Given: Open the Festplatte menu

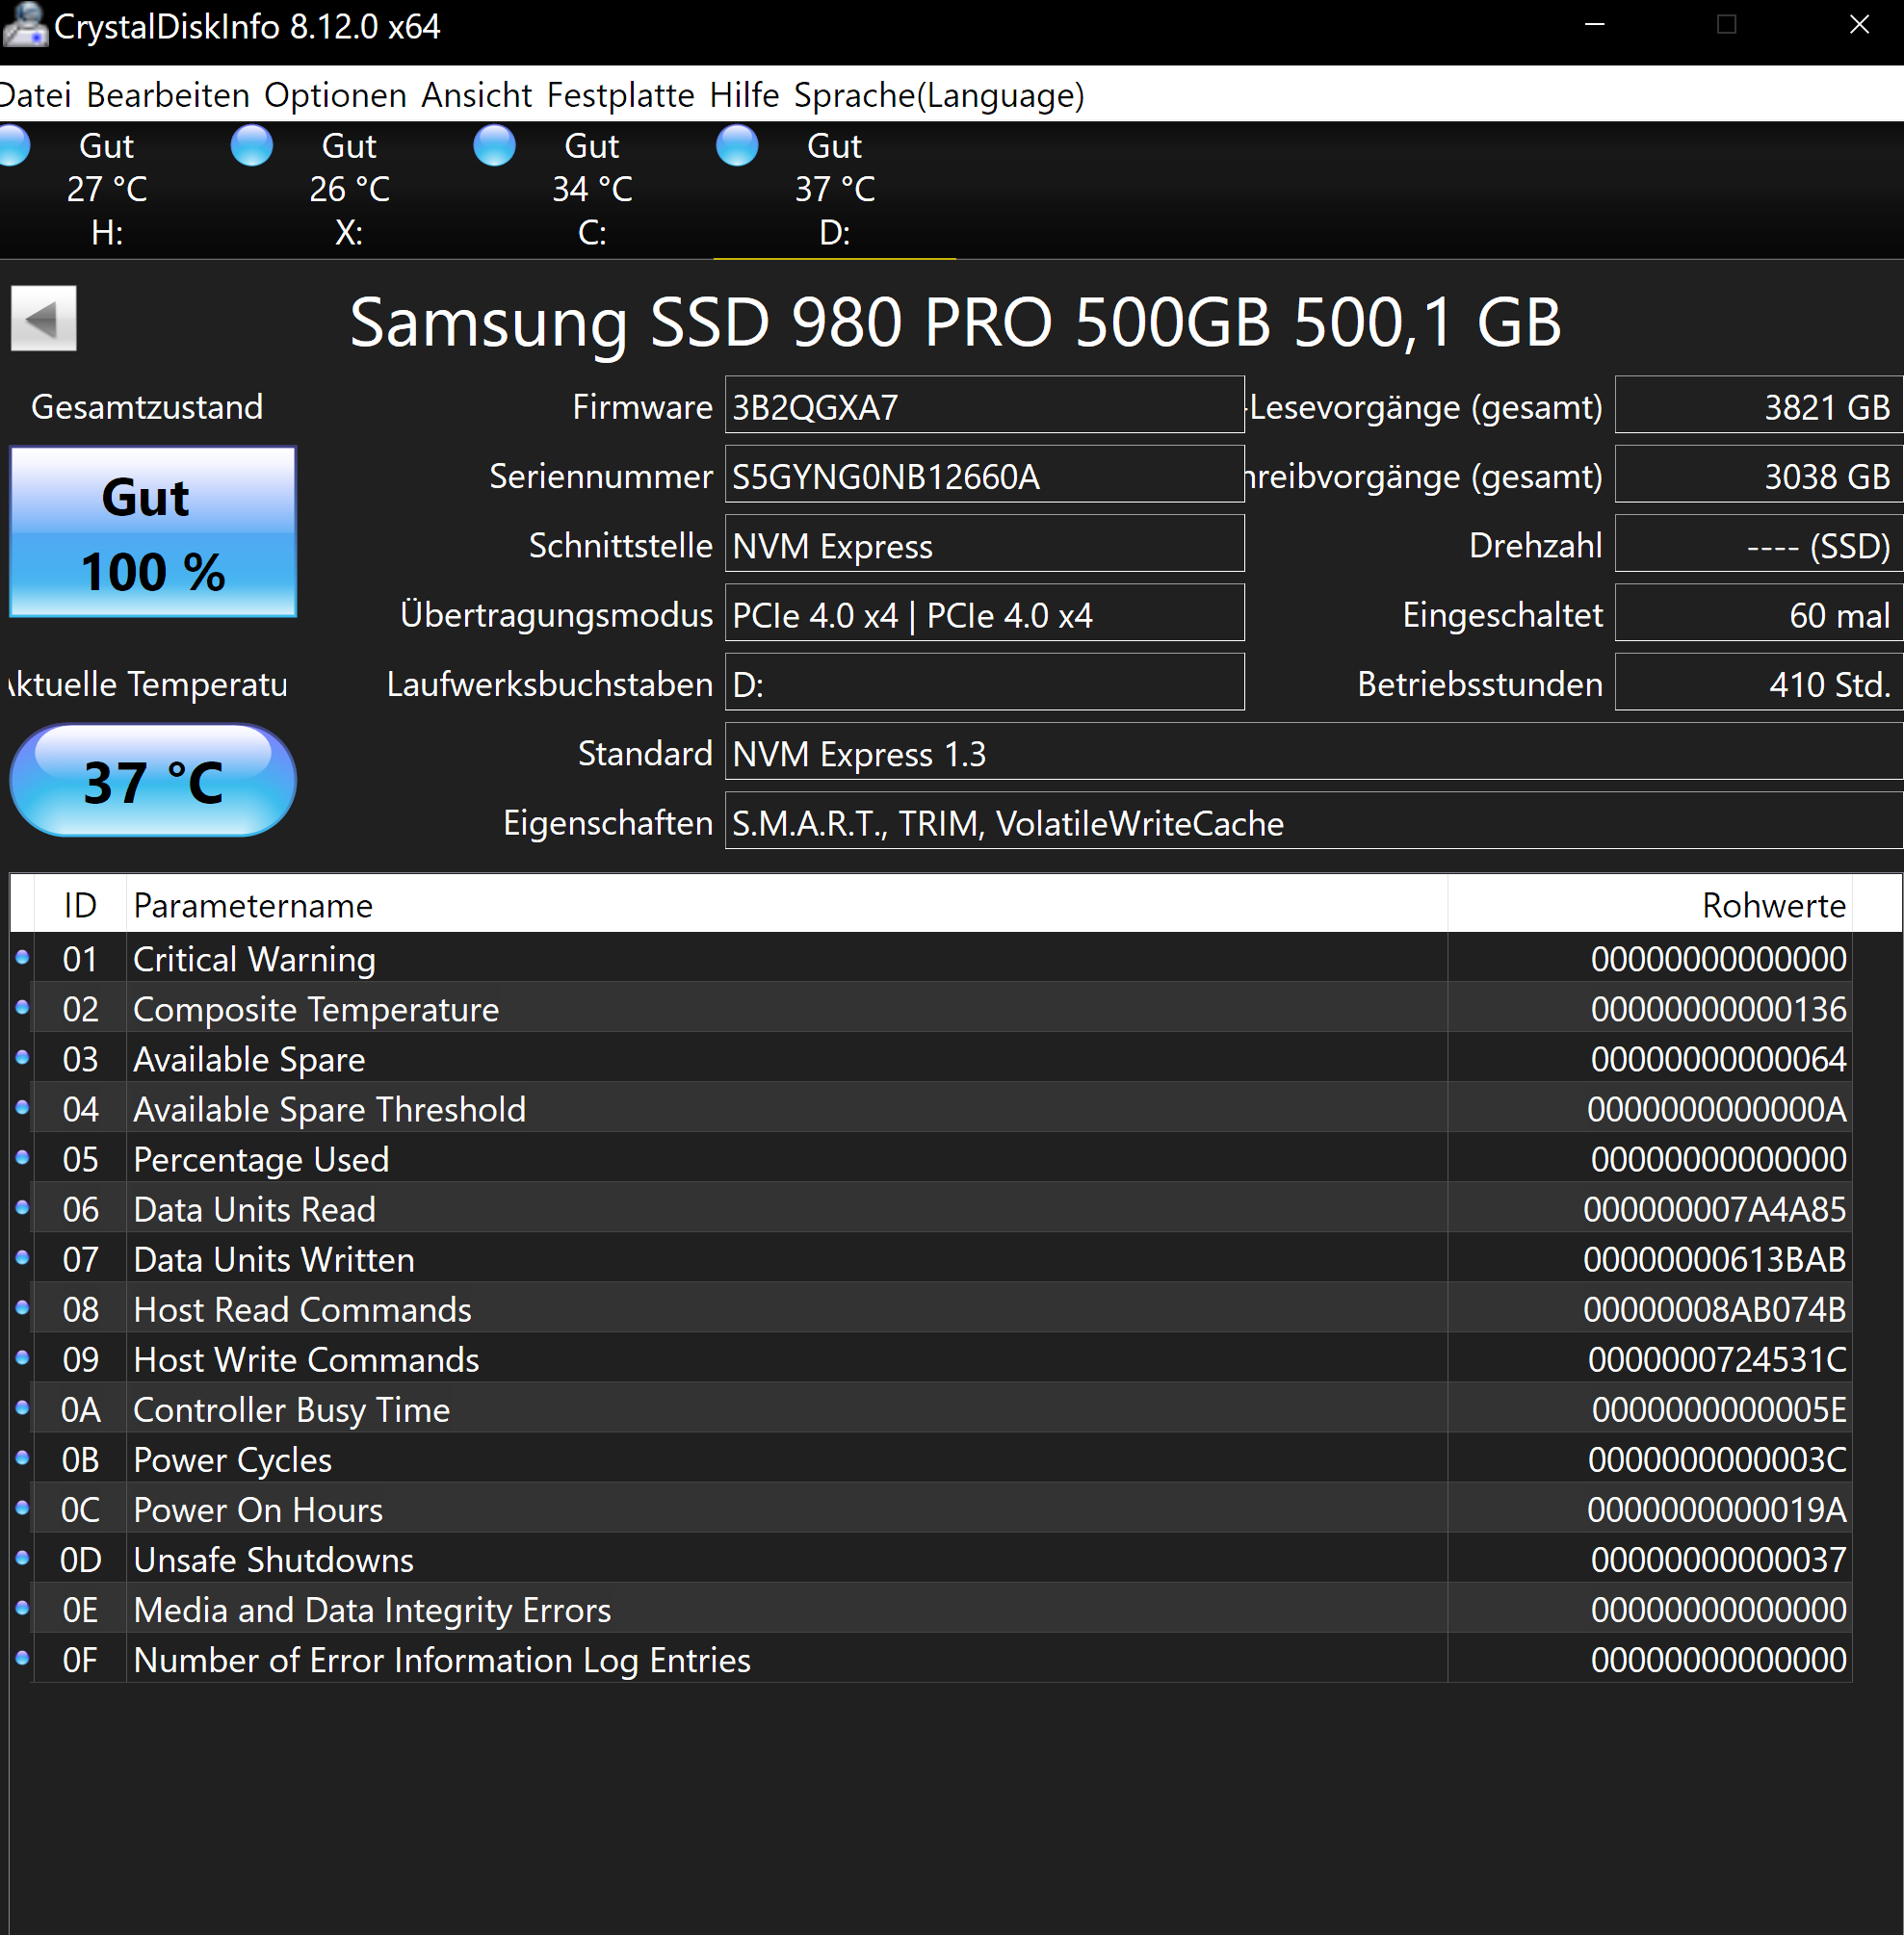Looking at the screenshot, I should [621, 95].
